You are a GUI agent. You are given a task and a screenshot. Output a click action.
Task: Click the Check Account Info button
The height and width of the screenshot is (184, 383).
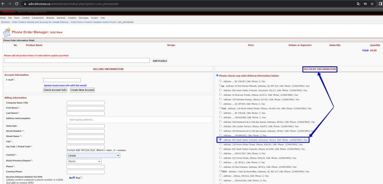pos(55,90)
